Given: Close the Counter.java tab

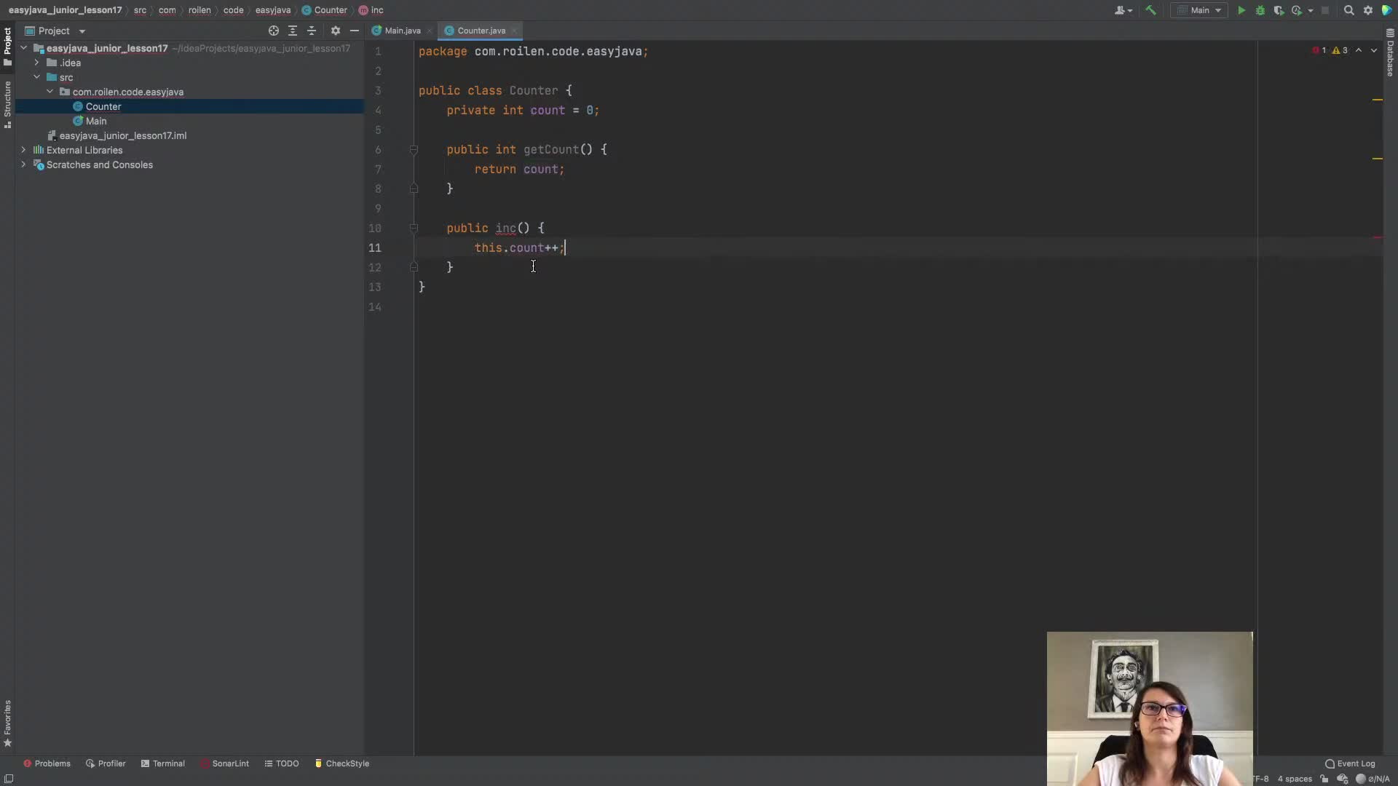Looking at the screenshot, I should tap(514, 31).
